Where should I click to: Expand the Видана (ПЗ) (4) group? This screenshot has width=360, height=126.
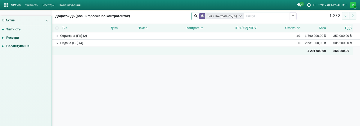(x=57, y=43)
